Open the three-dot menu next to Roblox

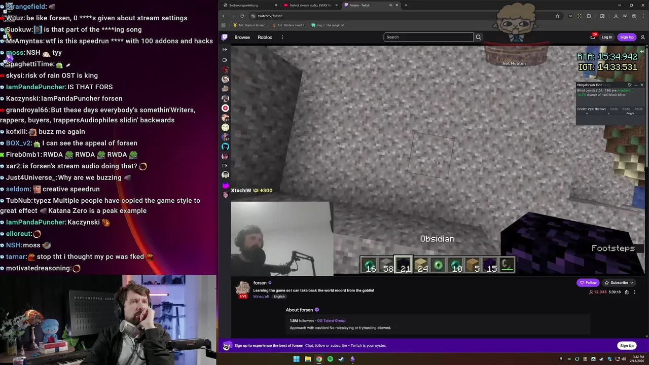click(282, 37)
